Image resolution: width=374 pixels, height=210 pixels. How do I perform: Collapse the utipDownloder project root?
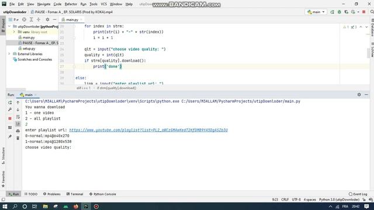(x=9, y=26)
